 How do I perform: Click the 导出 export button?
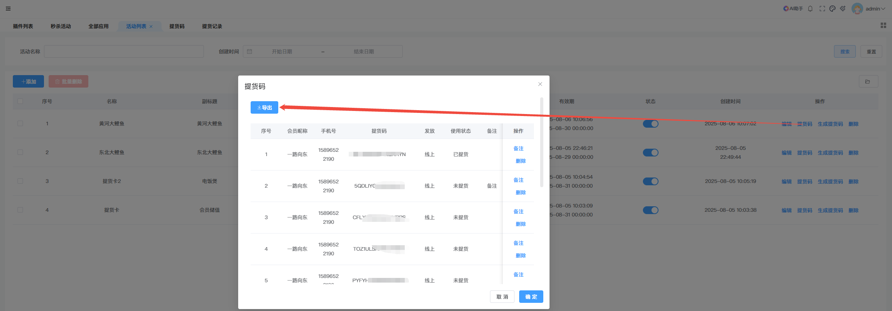pos(264,107)
